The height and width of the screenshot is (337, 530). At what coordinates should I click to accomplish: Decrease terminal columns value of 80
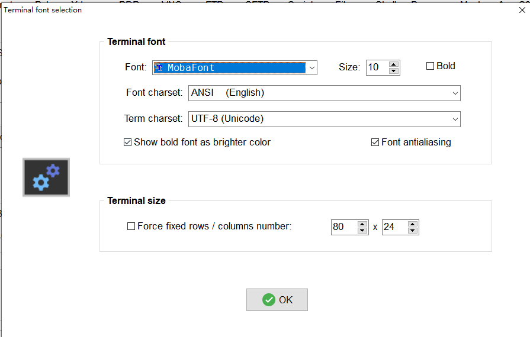pos(362,231)
